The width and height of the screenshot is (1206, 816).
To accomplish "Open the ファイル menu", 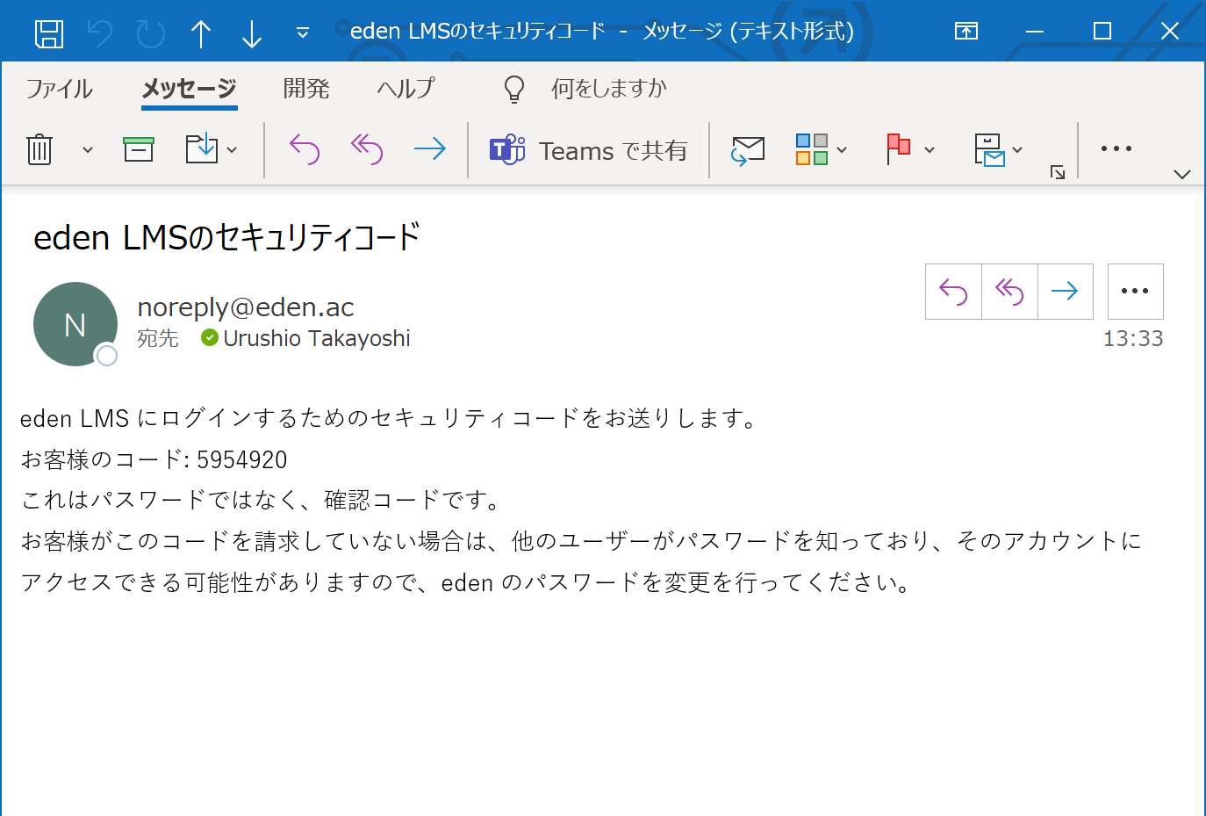I will 59,89.
